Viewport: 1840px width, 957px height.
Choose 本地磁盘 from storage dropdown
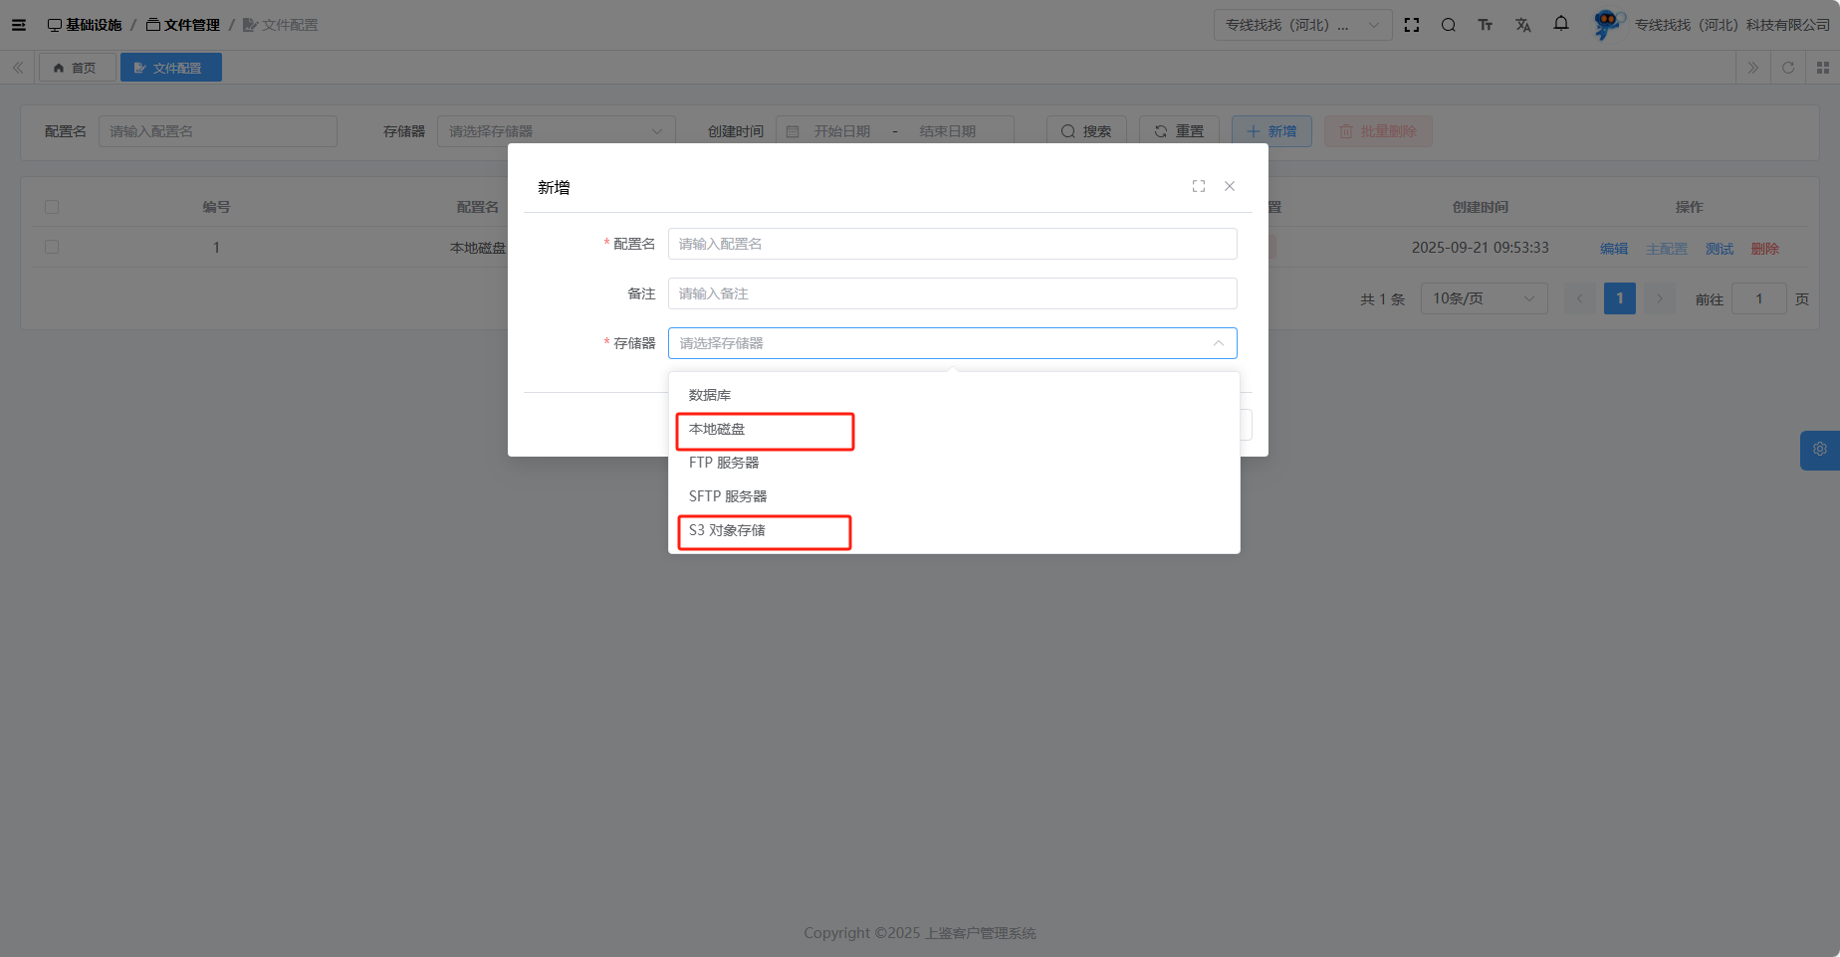[717, 430]
